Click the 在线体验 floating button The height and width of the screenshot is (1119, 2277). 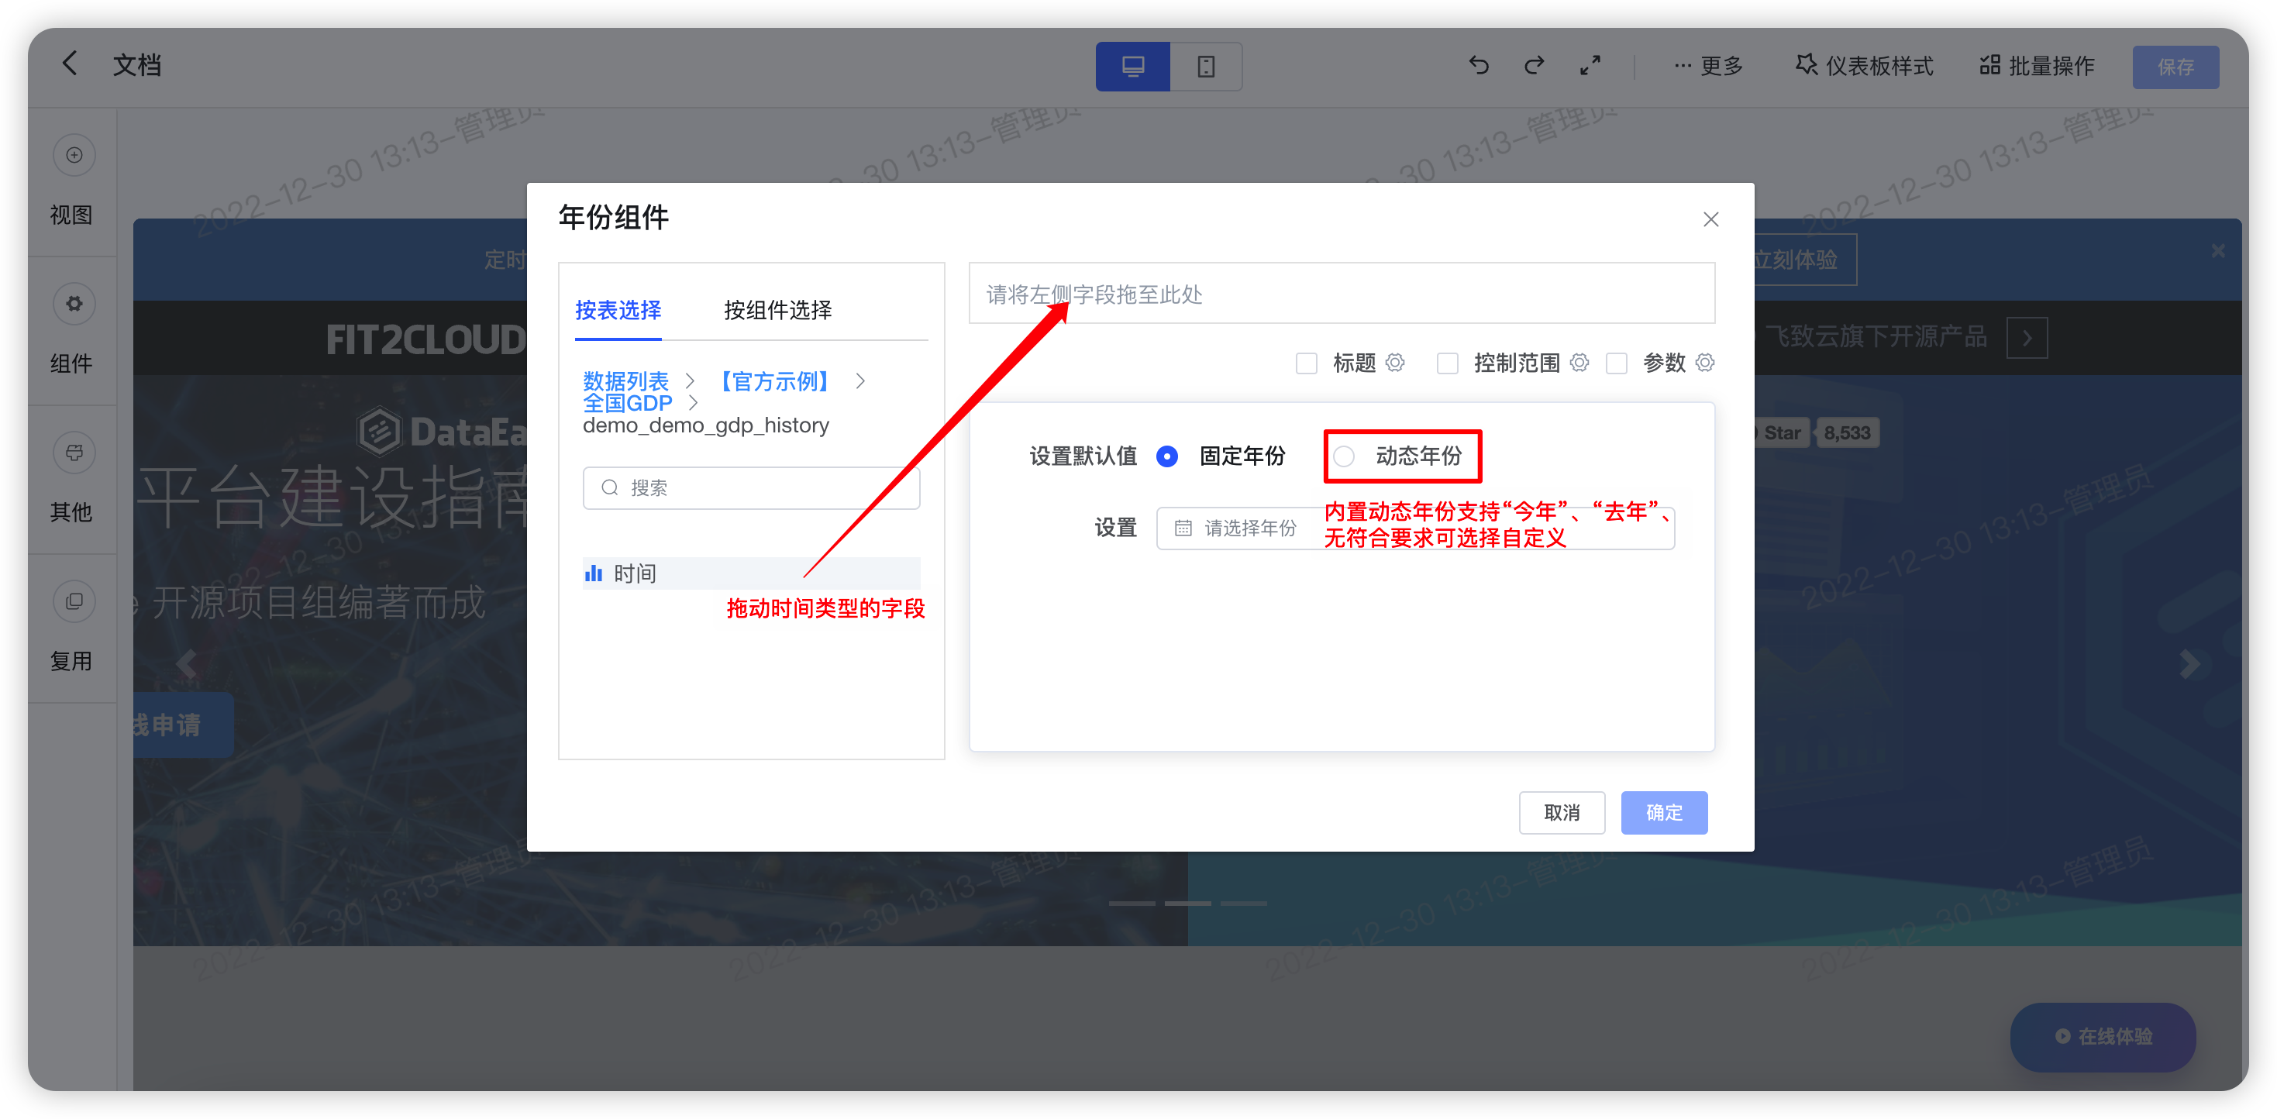click(2103, 1036)
